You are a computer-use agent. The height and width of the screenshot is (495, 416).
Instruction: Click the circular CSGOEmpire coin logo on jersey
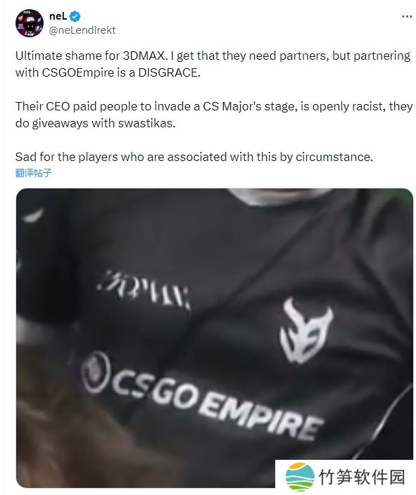pos(96,372)
